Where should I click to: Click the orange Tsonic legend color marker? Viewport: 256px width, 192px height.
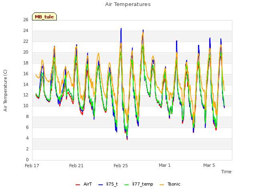(162, 185)
